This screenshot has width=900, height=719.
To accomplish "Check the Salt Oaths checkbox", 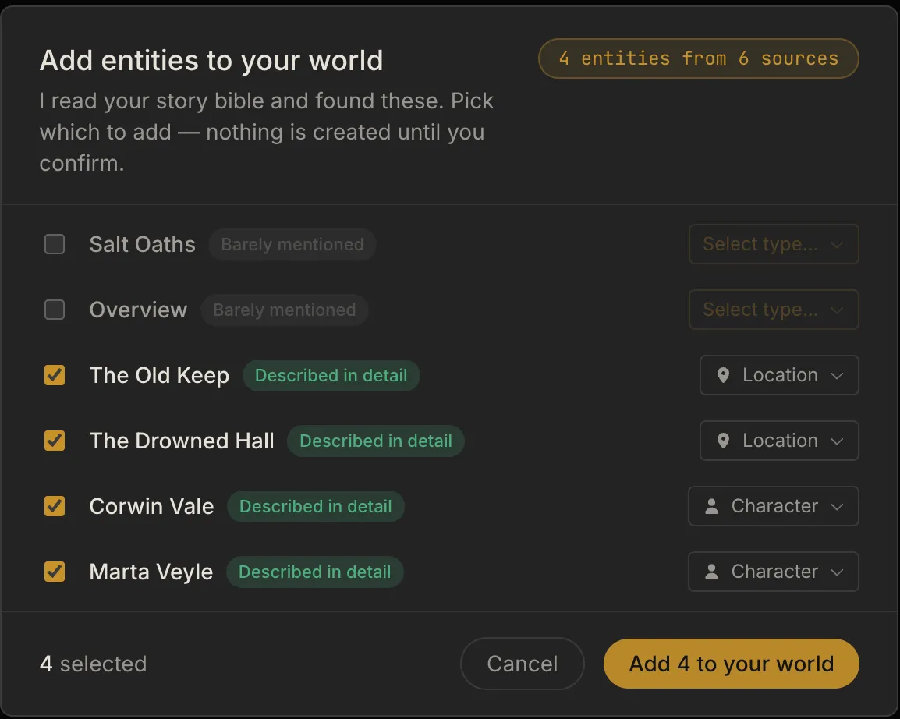I will (x=55, y=244).
